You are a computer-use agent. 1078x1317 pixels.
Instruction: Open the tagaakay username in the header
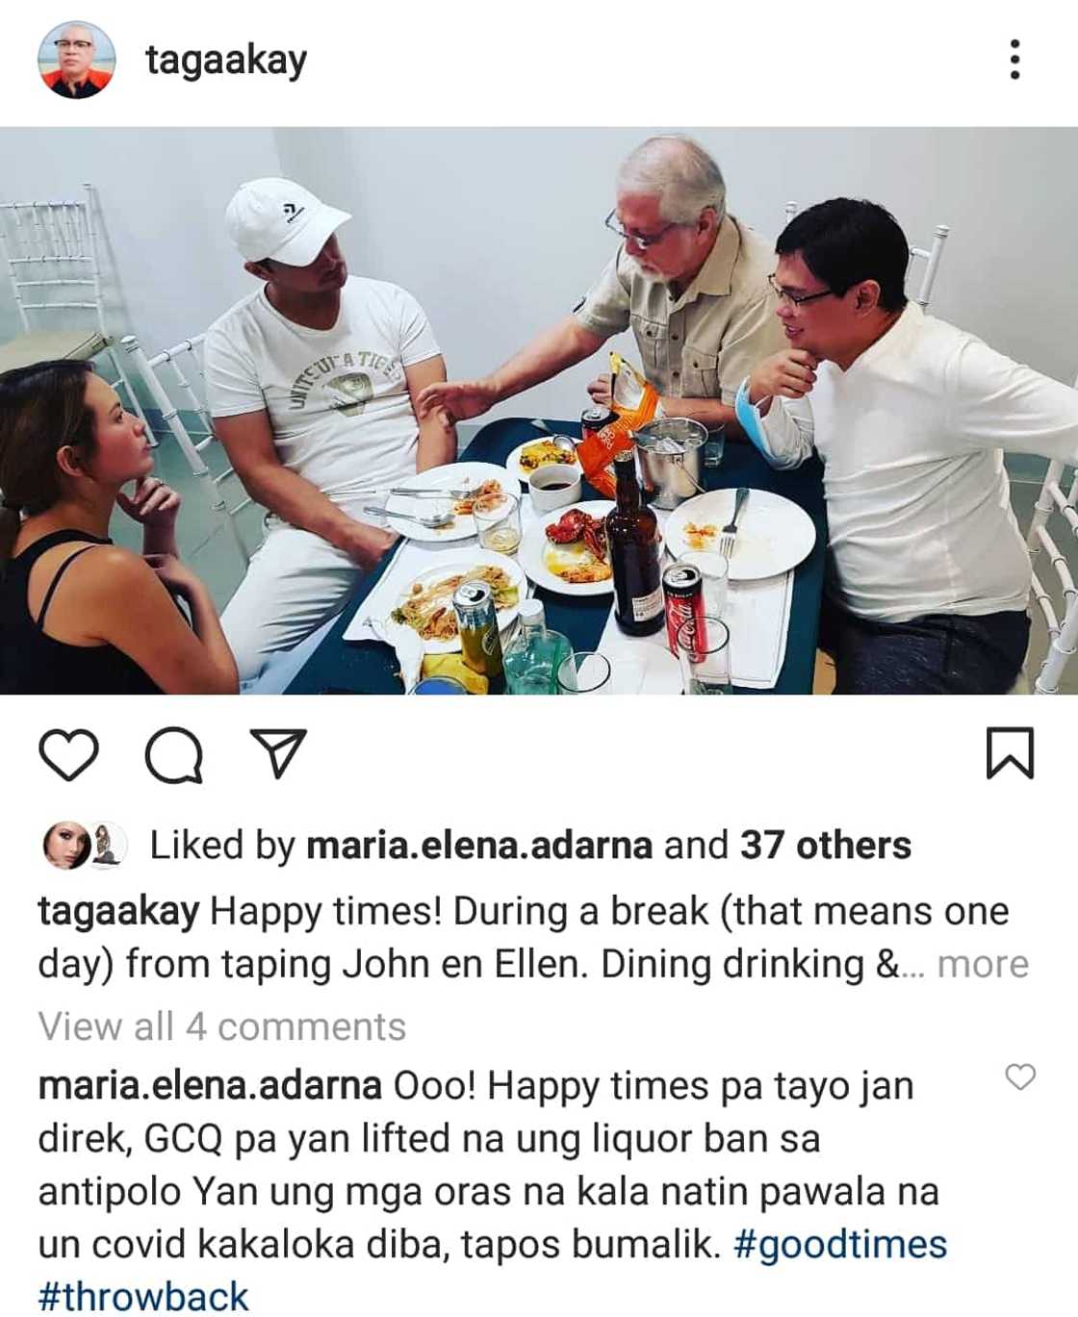click(x=226, y=61)
